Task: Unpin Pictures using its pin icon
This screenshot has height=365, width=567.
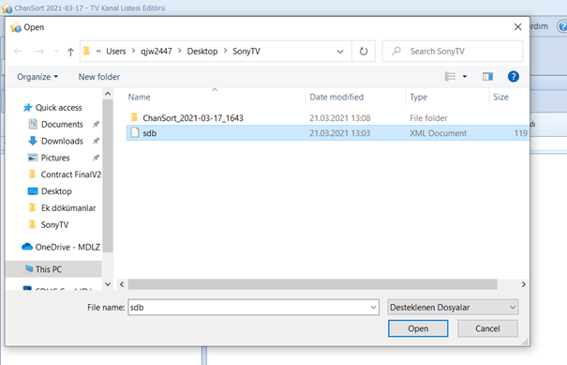Action: [x=96, y=158]
